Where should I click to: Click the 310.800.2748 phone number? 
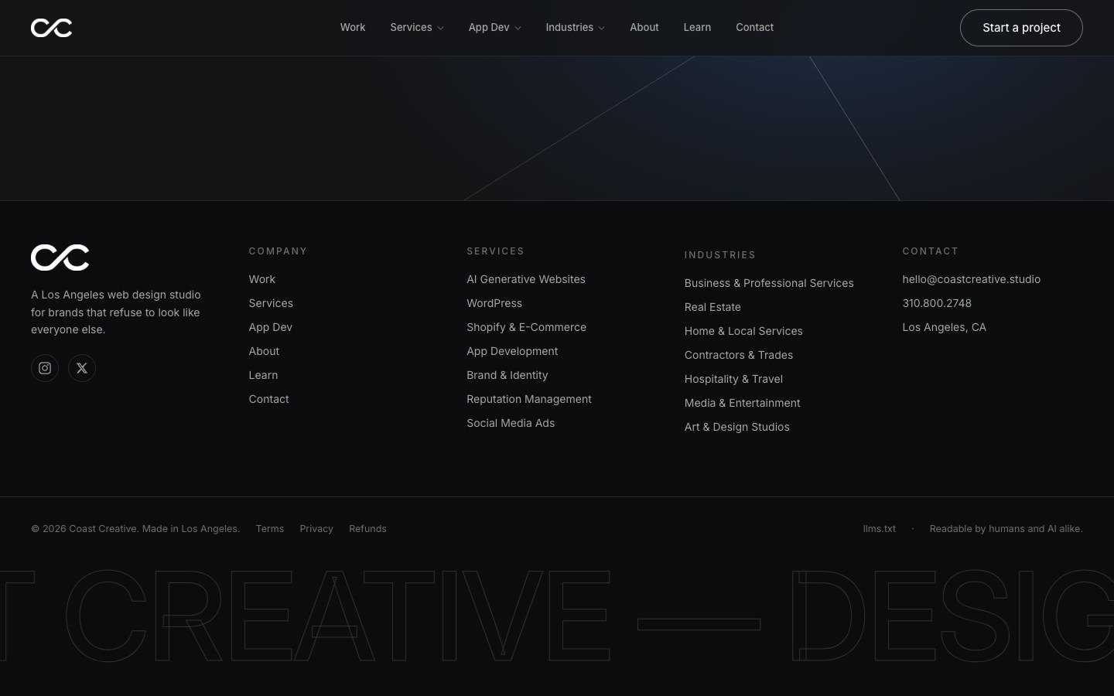coord(937,303)
